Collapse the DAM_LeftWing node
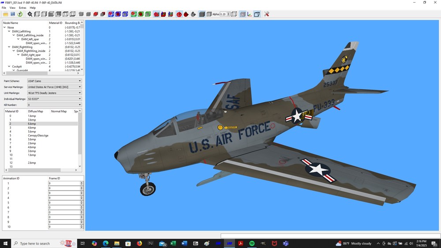 click(x=9, y=31)
